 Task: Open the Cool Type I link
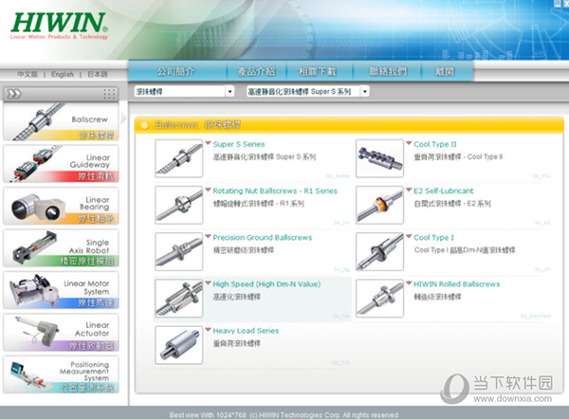coord(433,238)
